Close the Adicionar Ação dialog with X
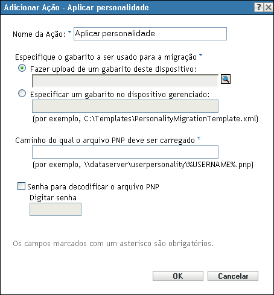This screenshot has width=274, height=295. [269, 7]
